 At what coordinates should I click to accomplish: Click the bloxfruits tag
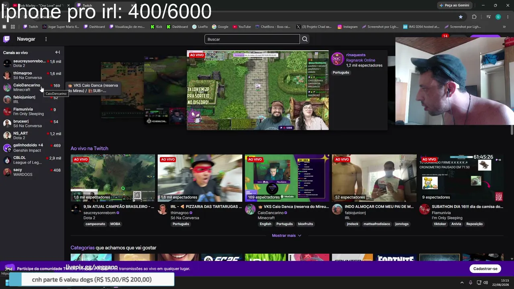pos(305,224)
